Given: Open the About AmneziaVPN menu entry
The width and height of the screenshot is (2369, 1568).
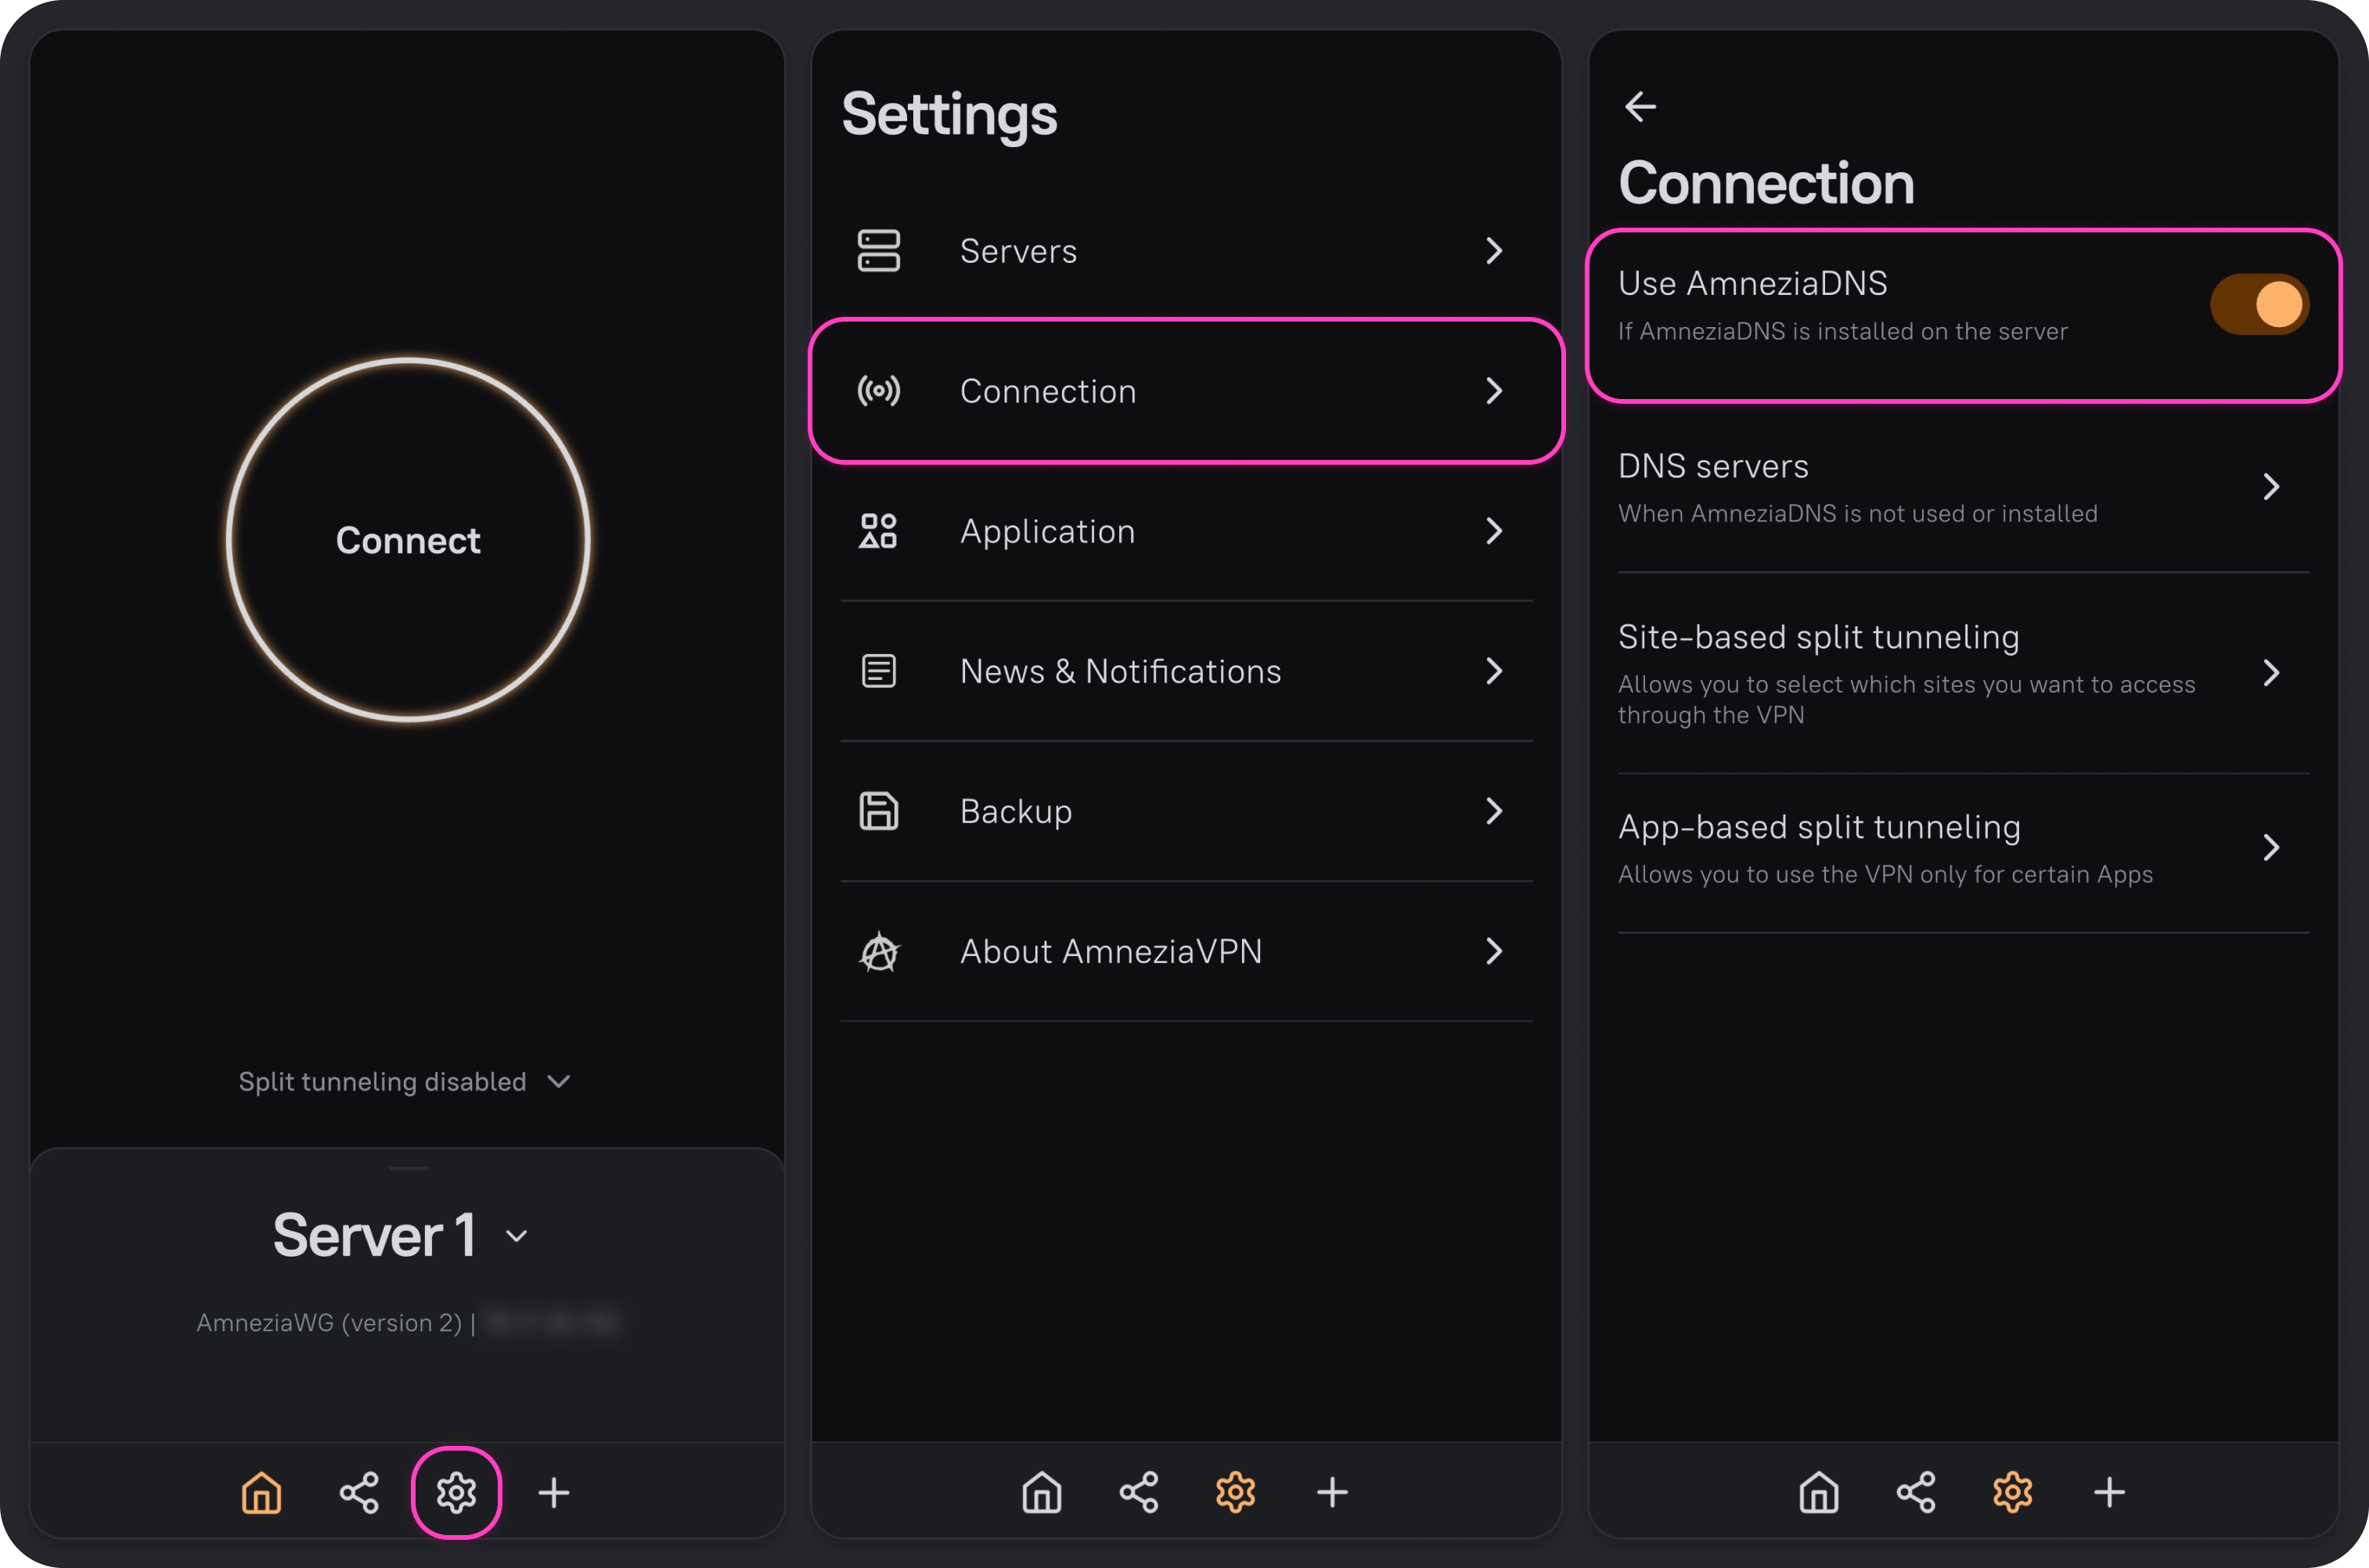Looking at the screenshot, I should [1186, 951].
